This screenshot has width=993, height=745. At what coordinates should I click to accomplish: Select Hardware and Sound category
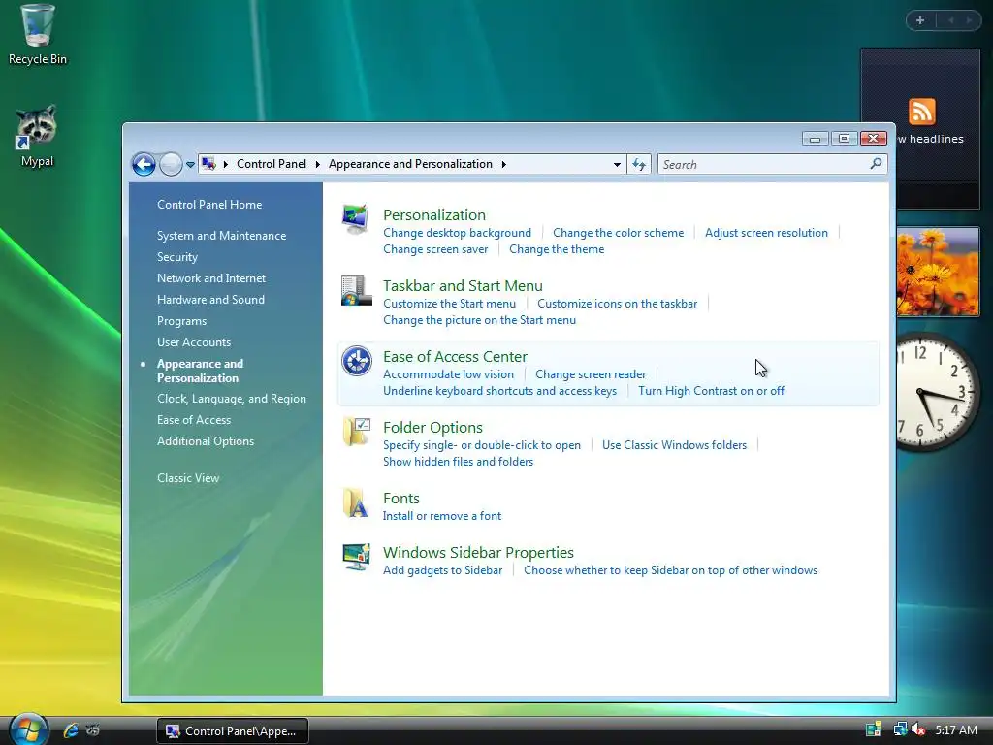[x=210, y=300]
